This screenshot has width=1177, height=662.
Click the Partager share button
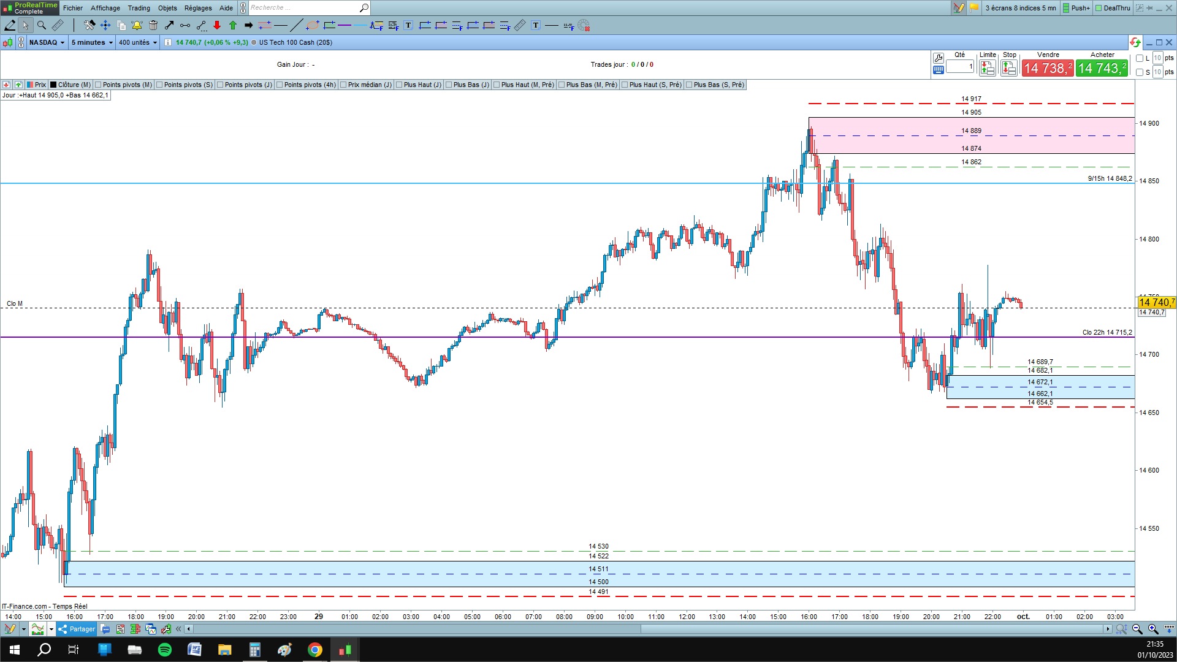(x=77, y=629)
